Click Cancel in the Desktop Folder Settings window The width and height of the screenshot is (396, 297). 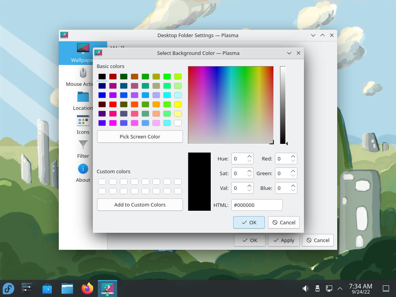click(318, 240)
